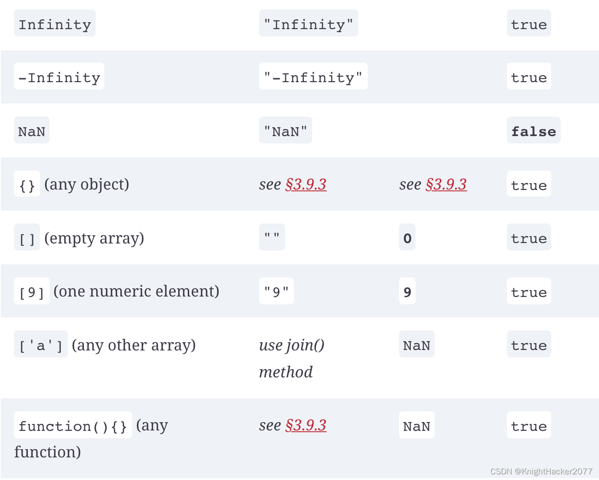The width and height of the screenshot is (599, 480).
Task: Select the "NaN" string code cell
Action: tap(286, 130)
